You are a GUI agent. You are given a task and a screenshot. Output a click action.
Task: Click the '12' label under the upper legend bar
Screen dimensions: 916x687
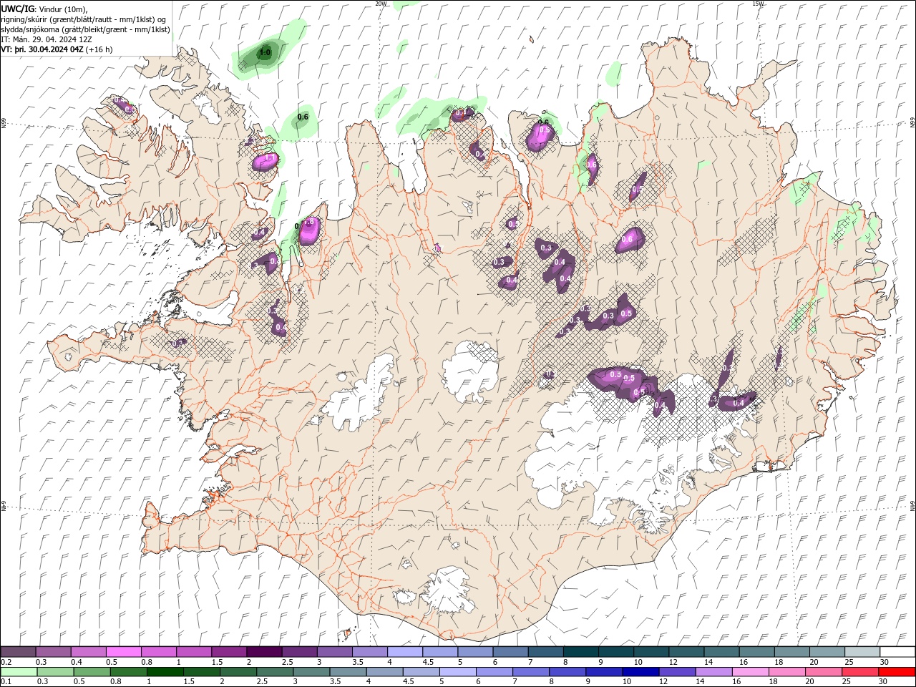[x=673, y=662]
